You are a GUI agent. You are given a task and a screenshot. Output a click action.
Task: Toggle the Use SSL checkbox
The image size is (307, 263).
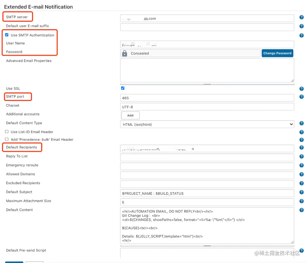(x=123, y=88)
